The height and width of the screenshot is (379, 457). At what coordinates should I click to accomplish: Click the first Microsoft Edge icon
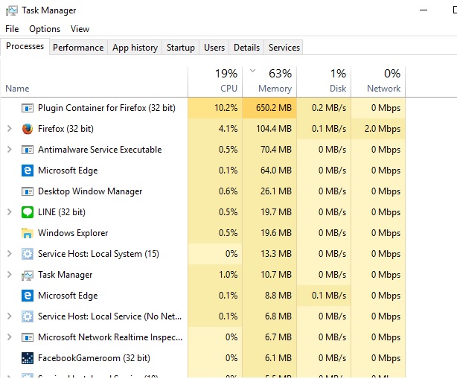point(28,171)
